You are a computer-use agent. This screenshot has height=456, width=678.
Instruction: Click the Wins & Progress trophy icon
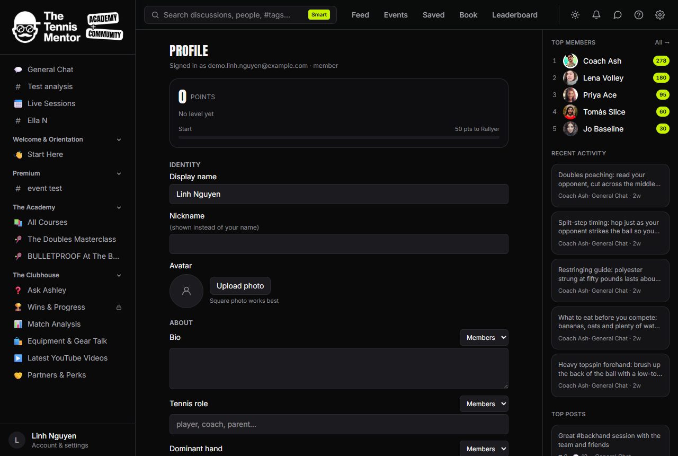pyautogui.click(x=18, y=307)
